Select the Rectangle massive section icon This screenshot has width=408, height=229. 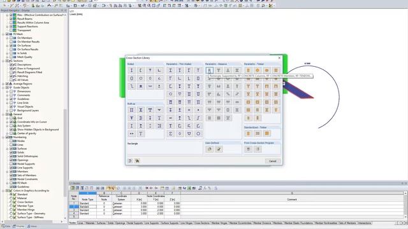[210, 70]
